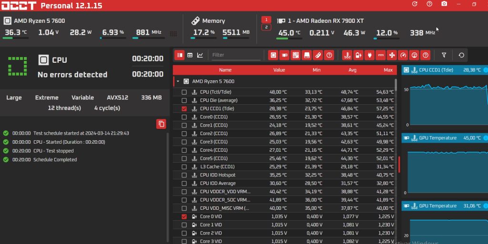Select the combined list and graph view icon
Viewport: 488px width, 244px height.
pyautogui.click(x=180, y=55)
